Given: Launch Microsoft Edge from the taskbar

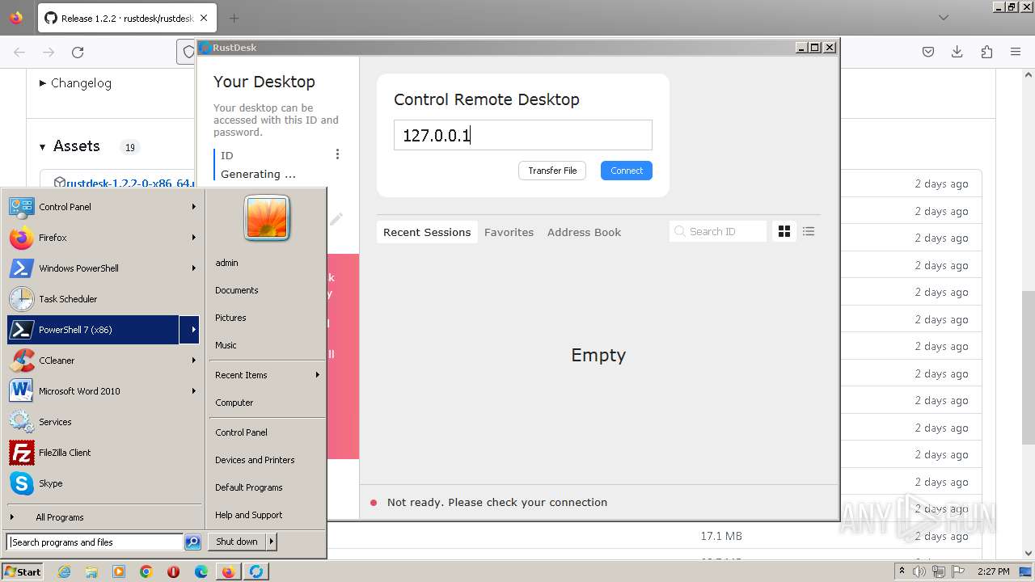Looking at the screenshot, I should 201,571.
